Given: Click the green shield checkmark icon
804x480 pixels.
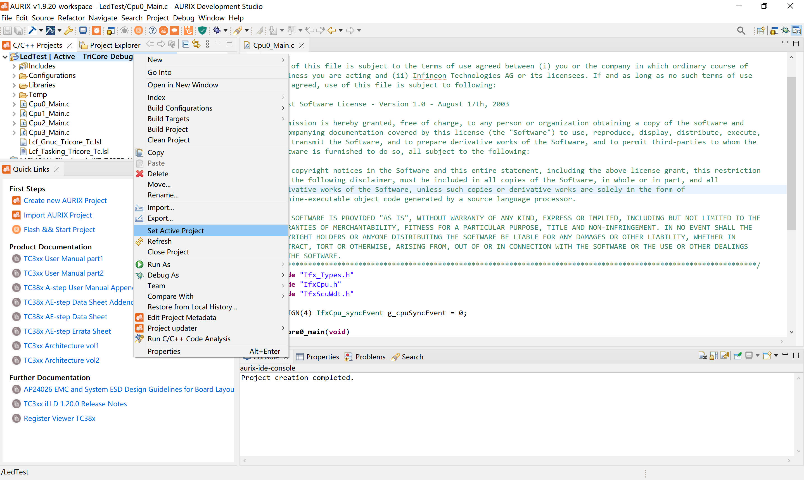Looking at the screenshot, I should coord(202,30).
